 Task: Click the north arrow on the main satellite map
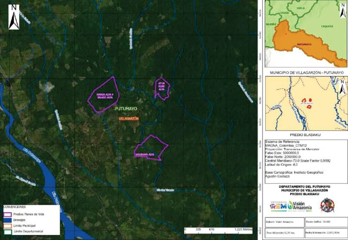click(14, 17)
